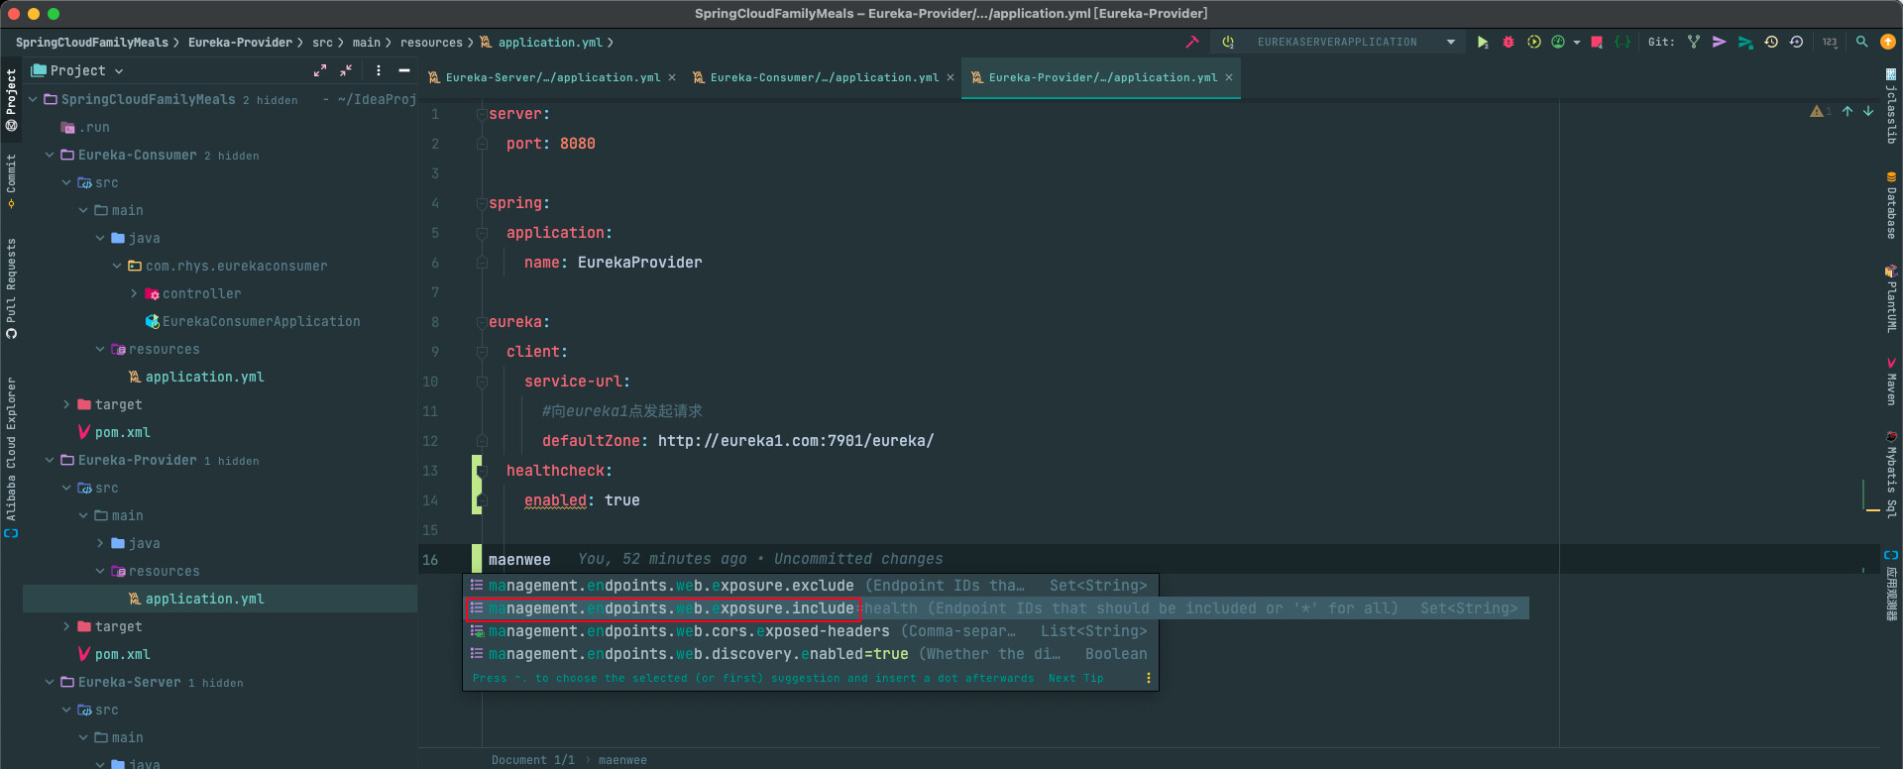1903x769 pixels.
Task: Start debugging with the red bug icon
Action: [1509, 42]
